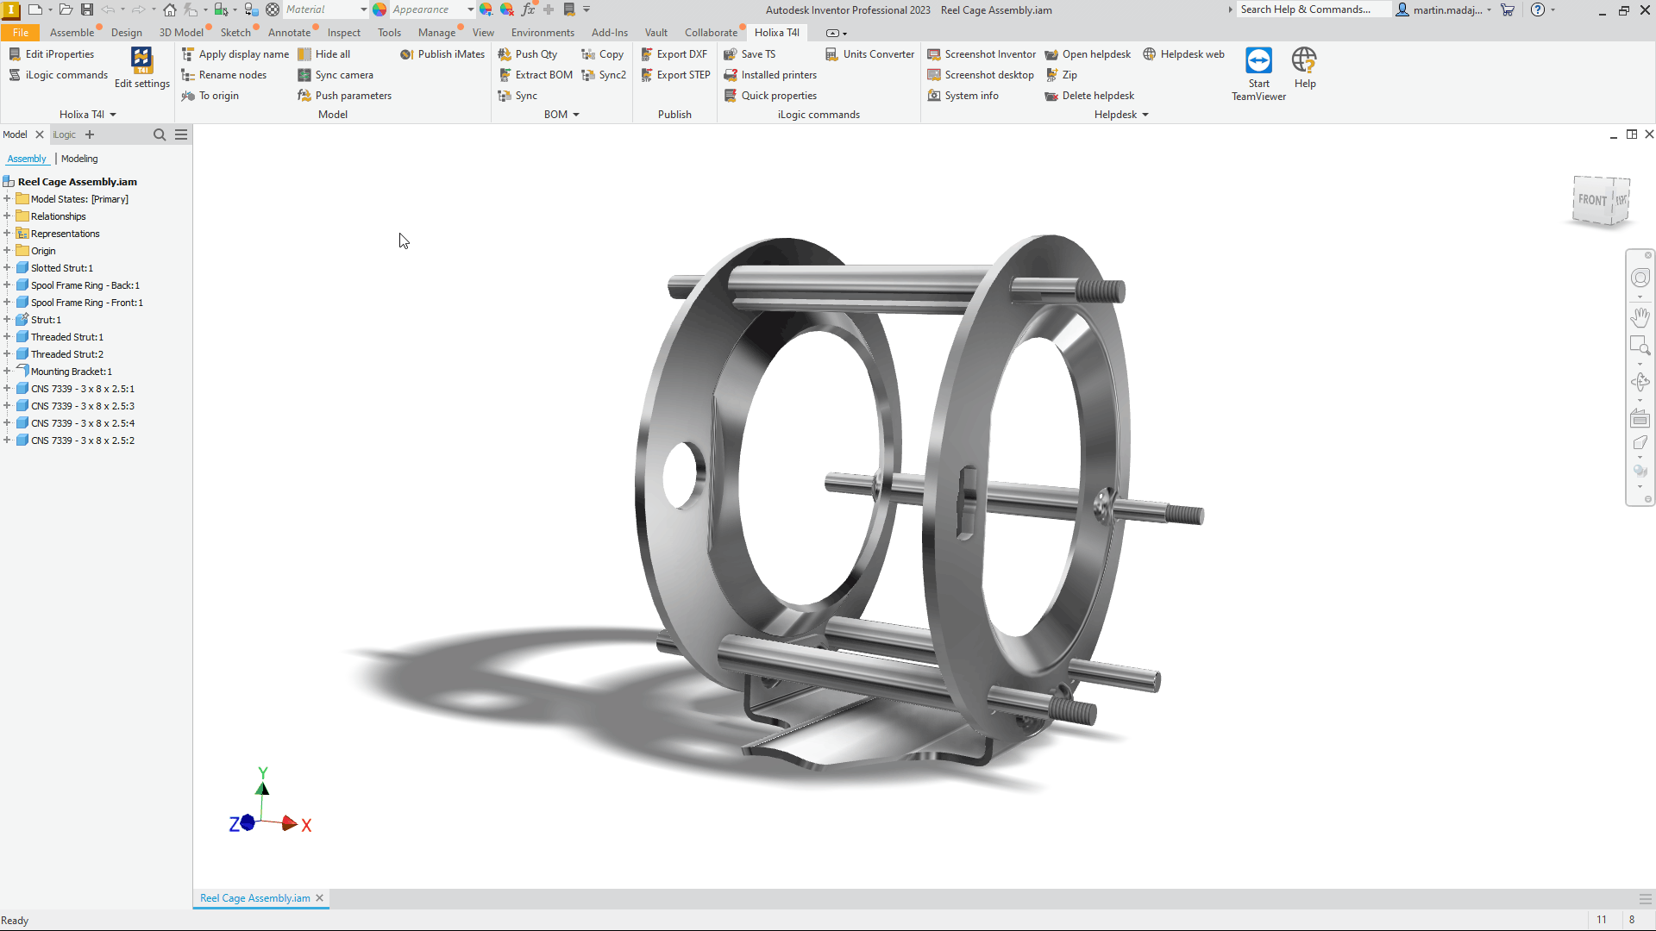Image resolution: width=1656 pixels, height=931 pixels.
Task: Click the Units Converter button
Action: pyautogui.click(x=869, y=54)
